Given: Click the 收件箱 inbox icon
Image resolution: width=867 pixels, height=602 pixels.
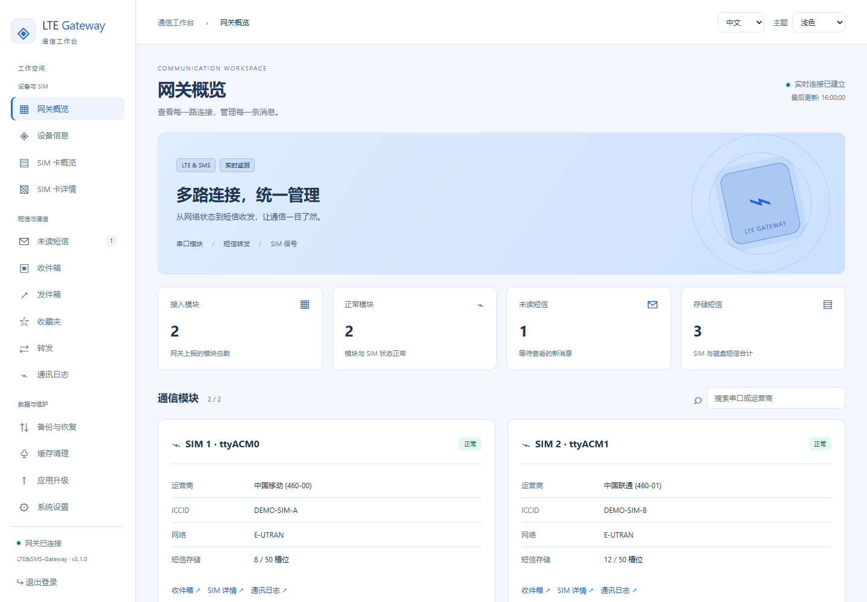Looking at the screenshot, I should [24, 268].
